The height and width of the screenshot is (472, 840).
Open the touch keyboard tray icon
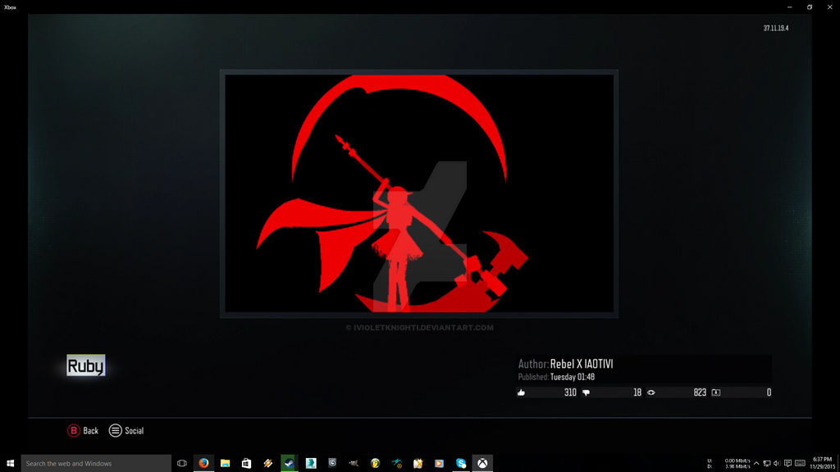click(x=800, y=464)
